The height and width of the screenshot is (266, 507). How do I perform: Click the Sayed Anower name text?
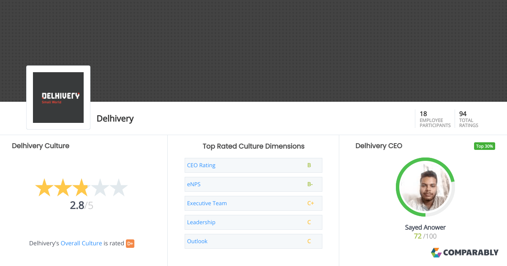click(x=425, y=227)
